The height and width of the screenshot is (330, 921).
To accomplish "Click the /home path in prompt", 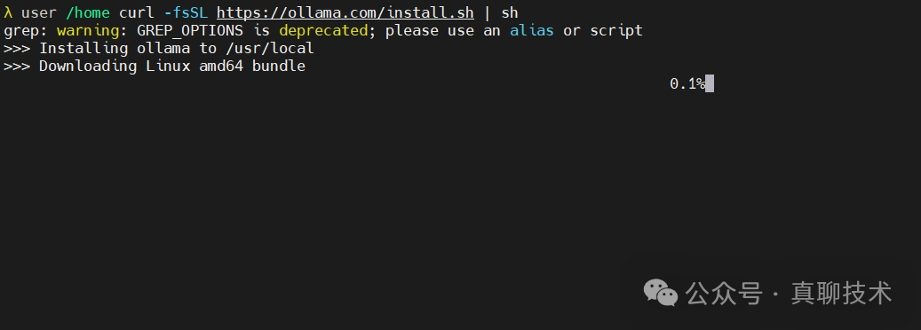I will [x=88, y=12].
